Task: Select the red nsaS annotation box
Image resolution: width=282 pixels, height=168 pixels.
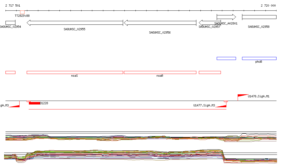Action: tap(75, 72)
